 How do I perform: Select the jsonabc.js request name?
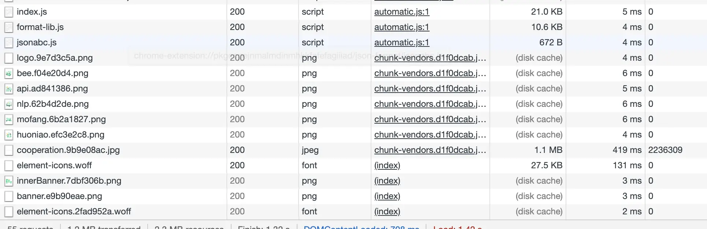(x=37, y=42)
